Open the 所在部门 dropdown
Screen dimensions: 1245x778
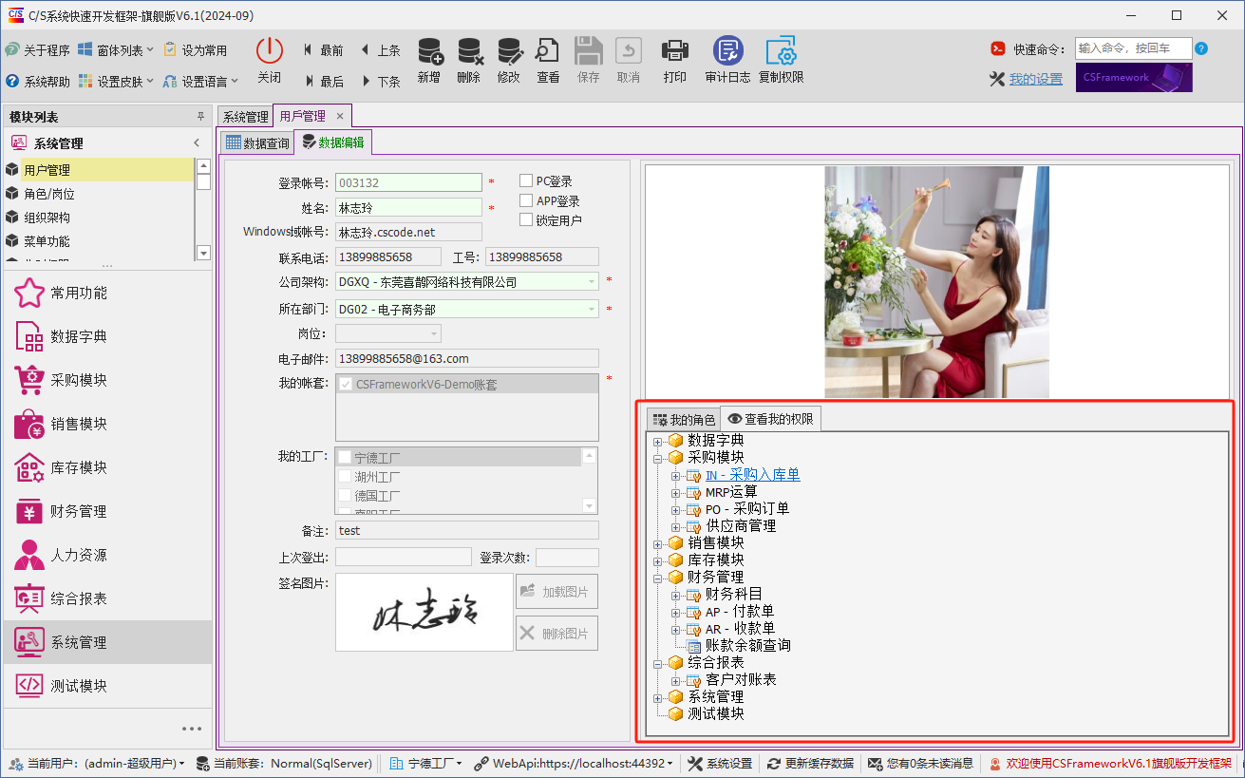coord(592,309)
